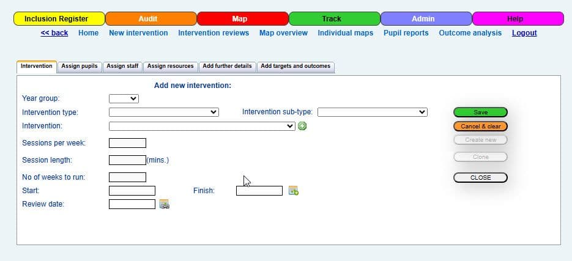The height and width of the screenshot is (261, 572).
Task: Focus the Start date field
Action: [132, 191]
